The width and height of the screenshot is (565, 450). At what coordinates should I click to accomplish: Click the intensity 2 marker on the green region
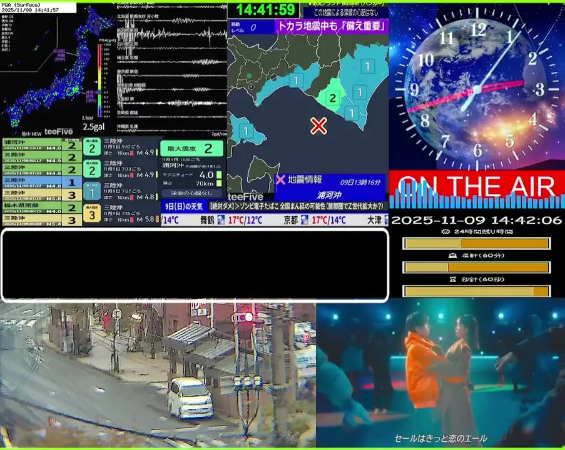[332, 97]
